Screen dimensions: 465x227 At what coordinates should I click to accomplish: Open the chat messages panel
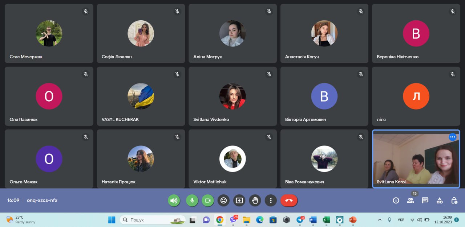point(425,201)
